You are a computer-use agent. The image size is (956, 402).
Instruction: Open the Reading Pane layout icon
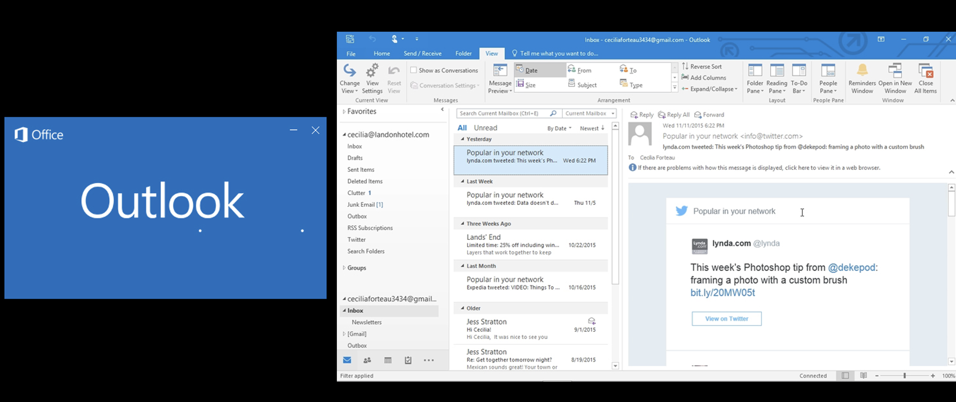pos(777,70)
